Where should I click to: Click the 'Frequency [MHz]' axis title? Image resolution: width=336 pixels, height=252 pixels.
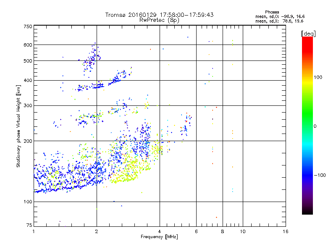159,237
